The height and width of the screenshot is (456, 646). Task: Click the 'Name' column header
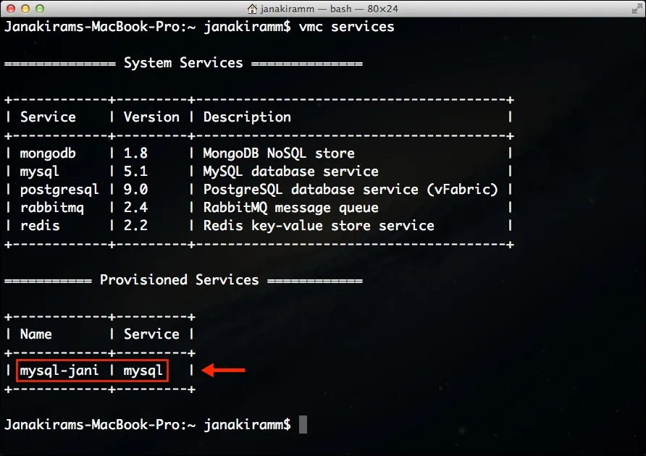tap(35, 334)
